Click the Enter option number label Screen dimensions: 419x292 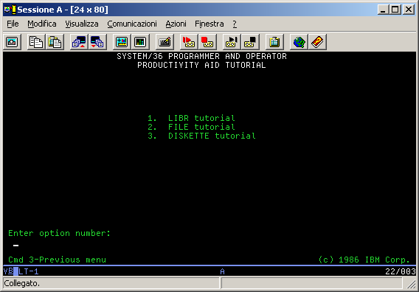pyautogui.click(x=59, y=233)
